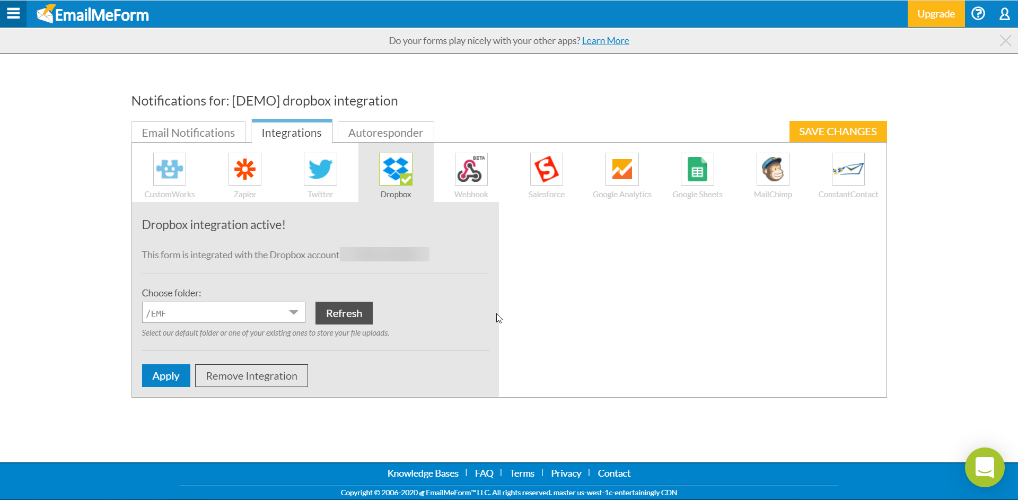Expand the Choose folder dropdown
1018x500 pixels.
coord(223,313)
